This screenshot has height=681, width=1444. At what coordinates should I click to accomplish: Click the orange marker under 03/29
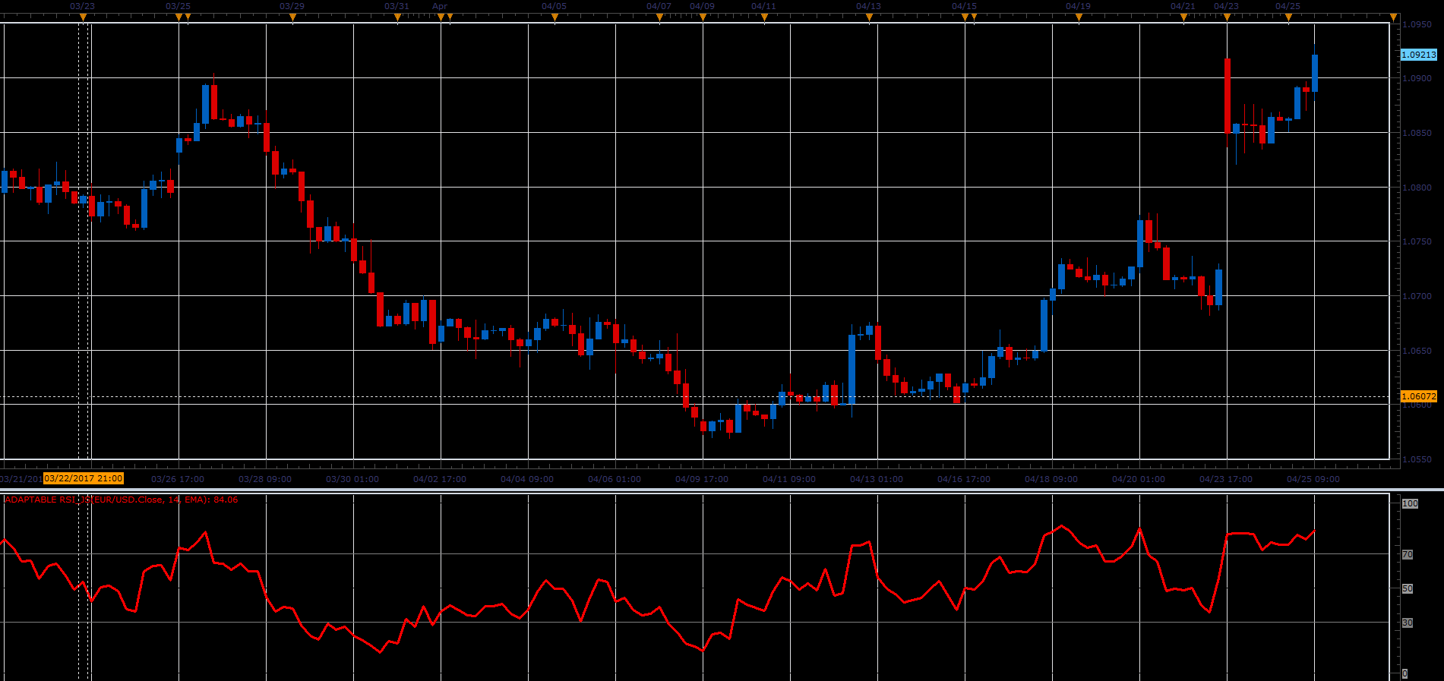[292, 17]
